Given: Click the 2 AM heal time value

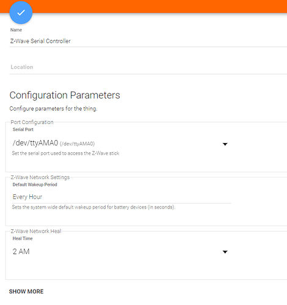Looking at the screenshot, I should 21,252.
